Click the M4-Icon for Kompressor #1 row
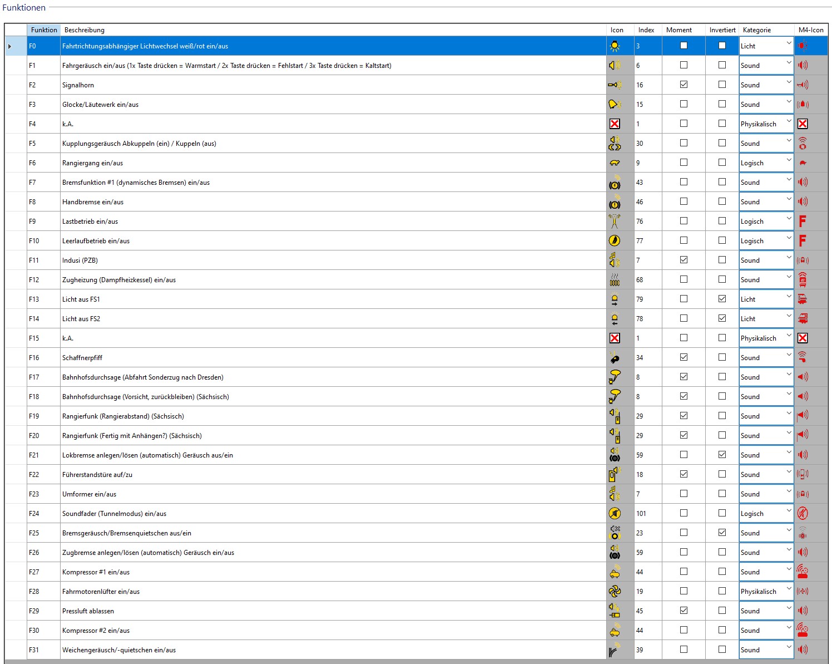The width and height of the screenshot is (832, 664). pyautogui.click(x=803, y=572)
